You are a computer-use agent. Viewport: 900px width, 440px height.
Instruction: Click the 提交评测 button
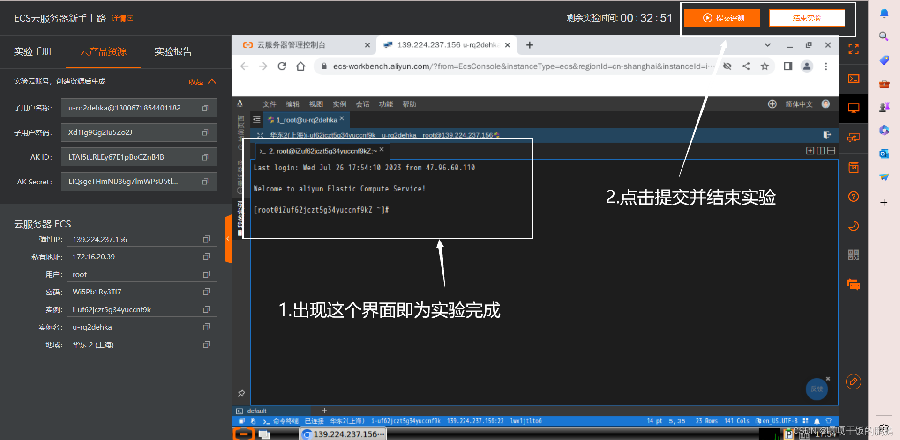pyautogui.click(x=722, y=18)
